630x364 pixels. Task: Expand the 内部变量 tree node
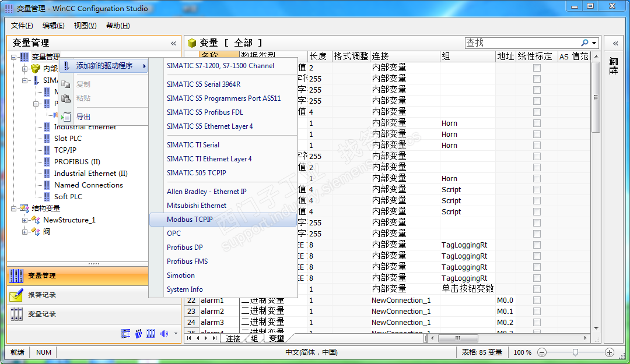tap(25, 69)
